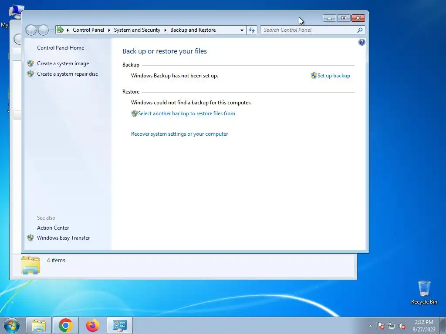446x334 pixels.
Task: Click Create a system repair disc link
Action: click(68, 74)
